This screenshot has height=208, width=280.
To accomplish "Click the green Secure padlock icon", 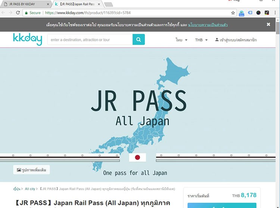I will tap(26, 13).
